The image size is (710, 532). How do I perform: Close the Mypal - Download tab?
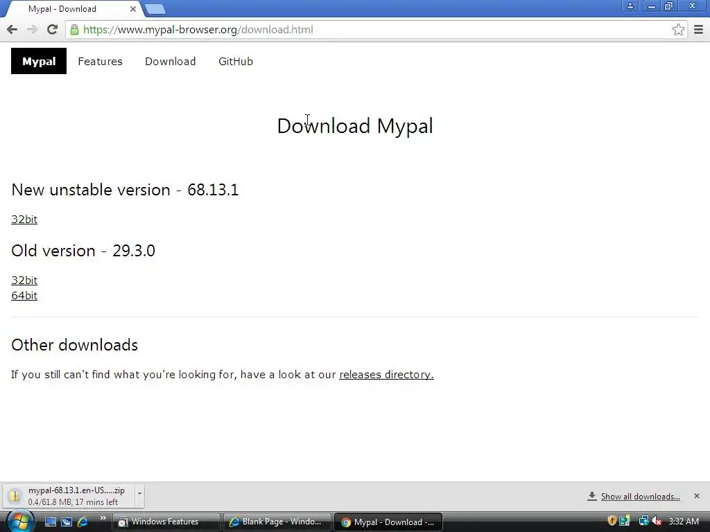[x=132, y=9]
